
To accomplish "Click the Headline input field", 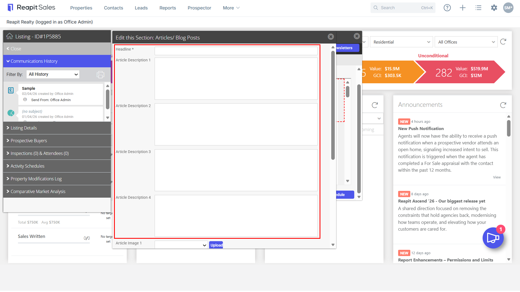I will [236, 51].
